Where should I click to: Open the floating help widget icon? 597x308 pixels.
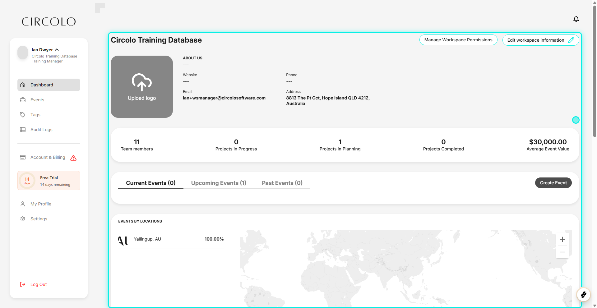click(583, 294)
